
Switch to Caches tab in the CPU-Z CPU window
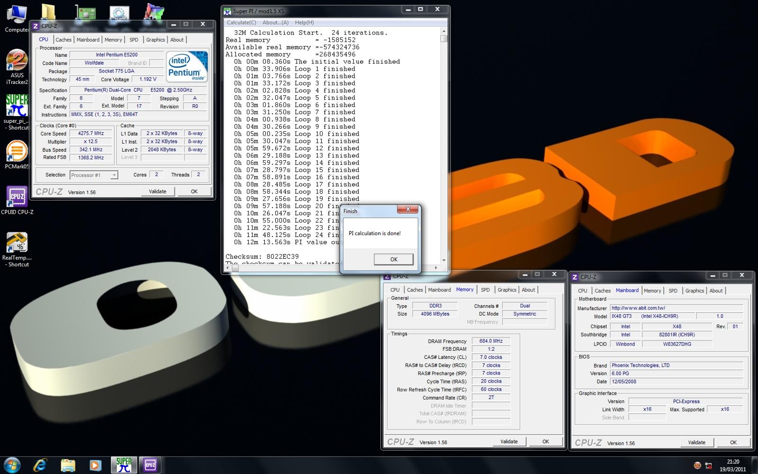[x=63, y=40]
